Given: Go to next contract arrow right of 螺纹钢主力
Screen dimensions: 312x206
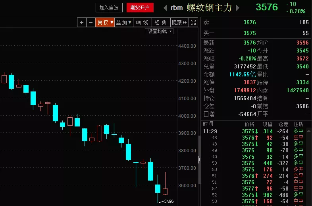Looking at the screenshot, I should click(x=238, y=8).
